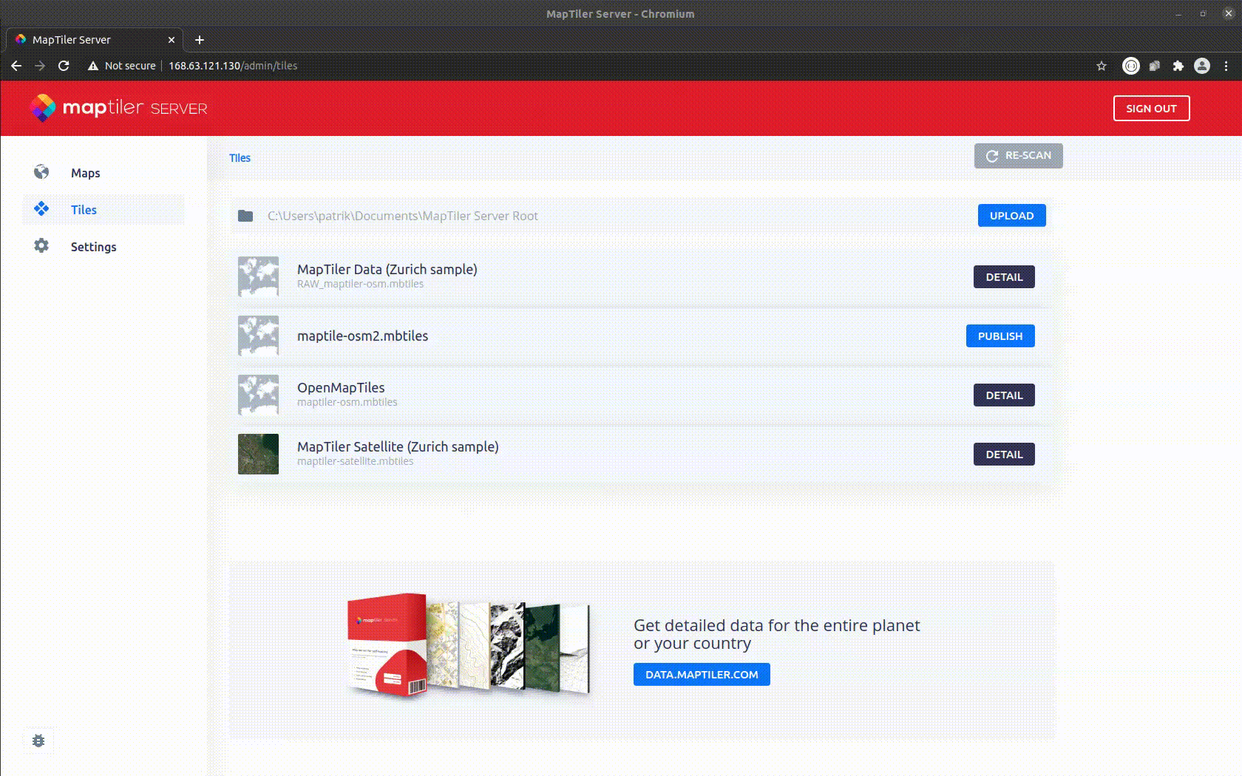Click the MapTiler Server Root path text
The width and height of the screenshot is (1242, 776).
point(402,216)
